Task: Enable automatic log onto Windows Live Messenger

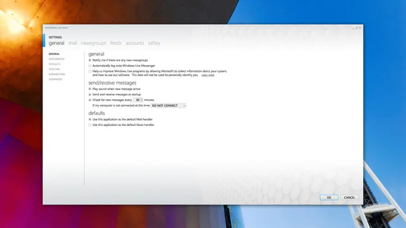Action: 90,66
